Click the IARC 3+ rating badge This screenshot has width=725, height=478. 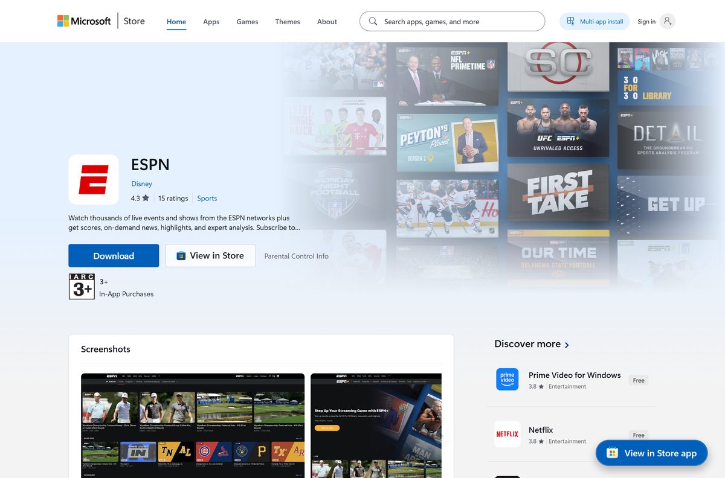point(82,287)
